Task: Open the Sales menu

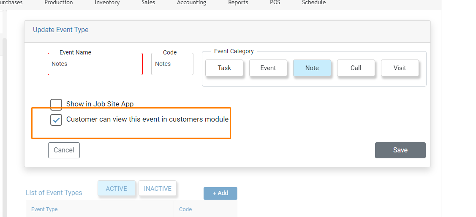Action: click(x=148, y=3)
